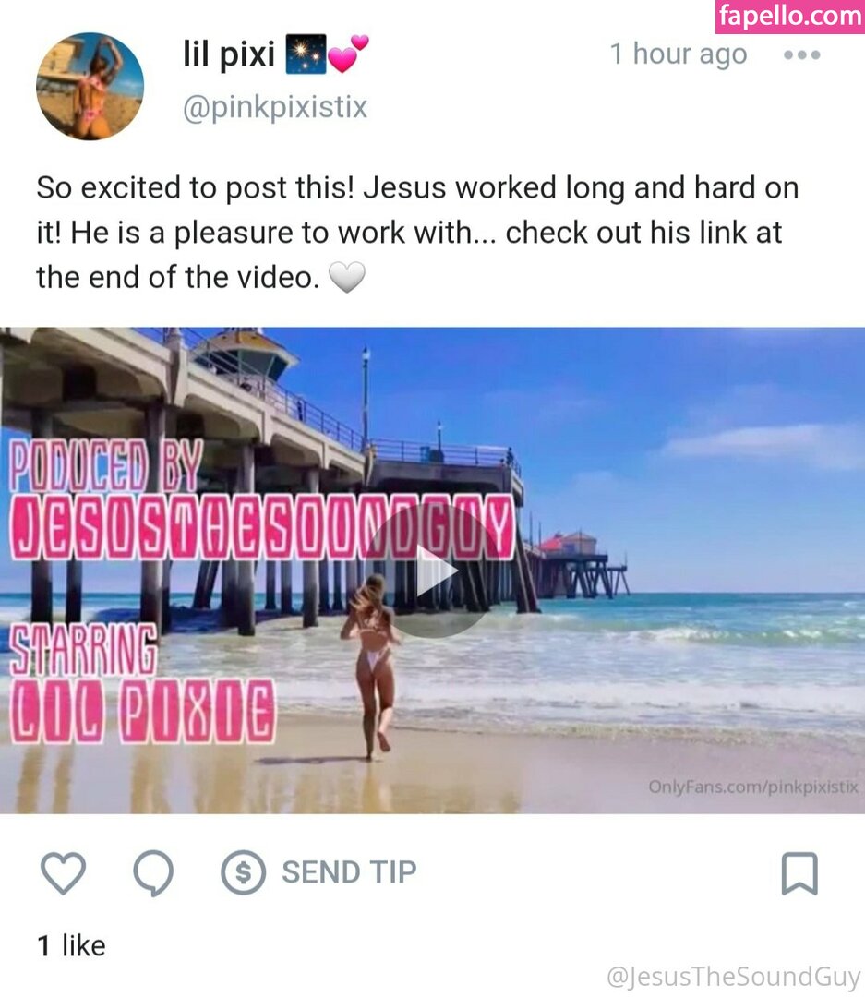Open the 1 hour ago timestamp
The height and width of the screenshot is (997, 865).
point(679,54)
